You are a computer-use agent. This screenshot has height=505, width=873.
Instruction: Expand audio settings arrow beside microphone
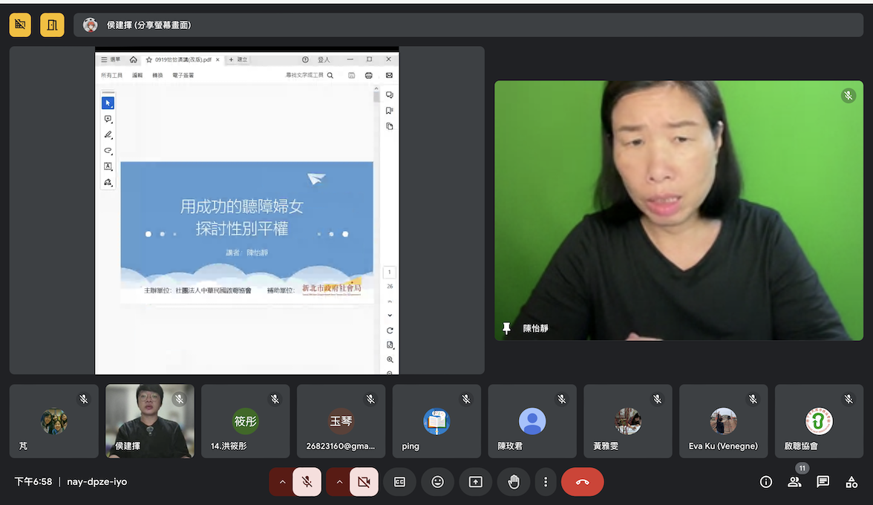coord(282,482)
